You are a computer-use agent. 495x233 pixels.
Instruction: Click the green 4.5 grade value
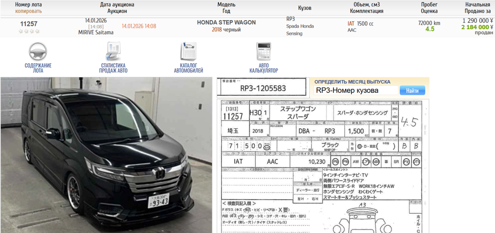pyautogui.click(x=430, y=29)
